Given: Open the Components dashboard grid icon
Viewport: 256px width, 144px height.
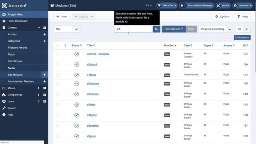Looking at the screenshot, I should [x=44, y=95].
